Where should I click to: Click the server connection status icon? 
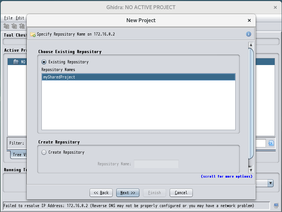pyautogui.click(x=276, y=206)
